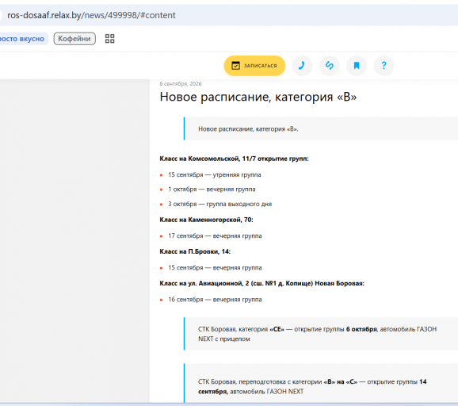Click the link chain icon
The height and width of the screenshot is (406, 458).
point(329,66)
